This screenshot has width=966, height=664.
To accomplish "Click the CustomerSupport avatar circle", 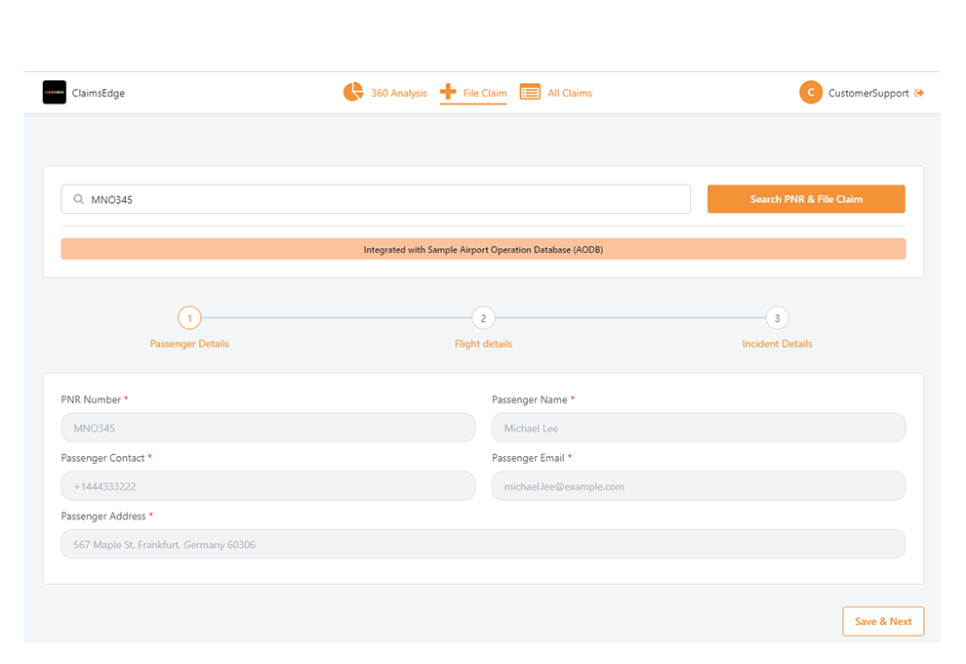I will pyautogui.click(x=810, y=93).
